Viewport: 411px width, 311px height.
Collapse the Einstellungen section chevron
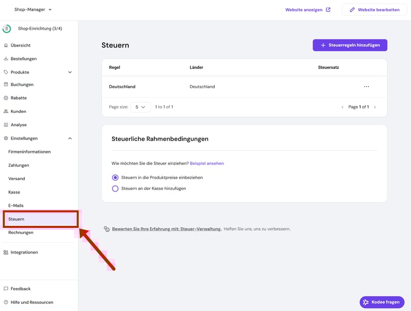click(70, 138)
